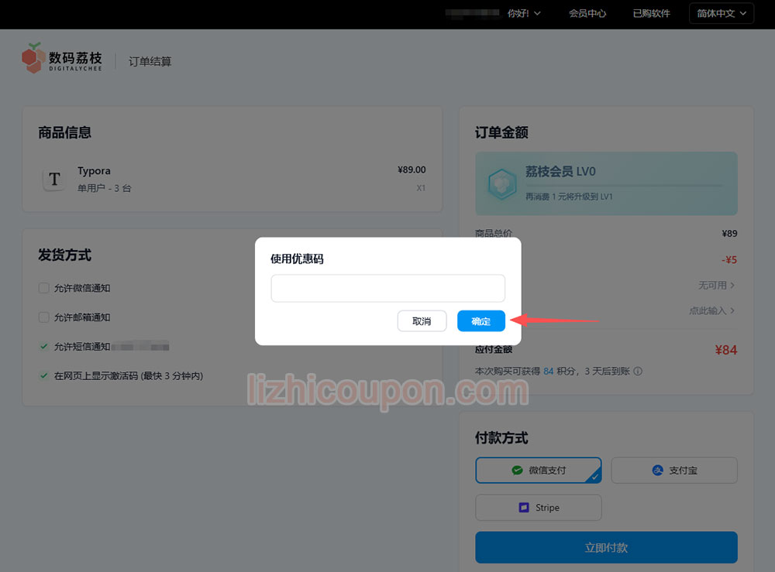Click the Typora product icon
The width and height of the screenshot is (775, 572).
(54, 179)
